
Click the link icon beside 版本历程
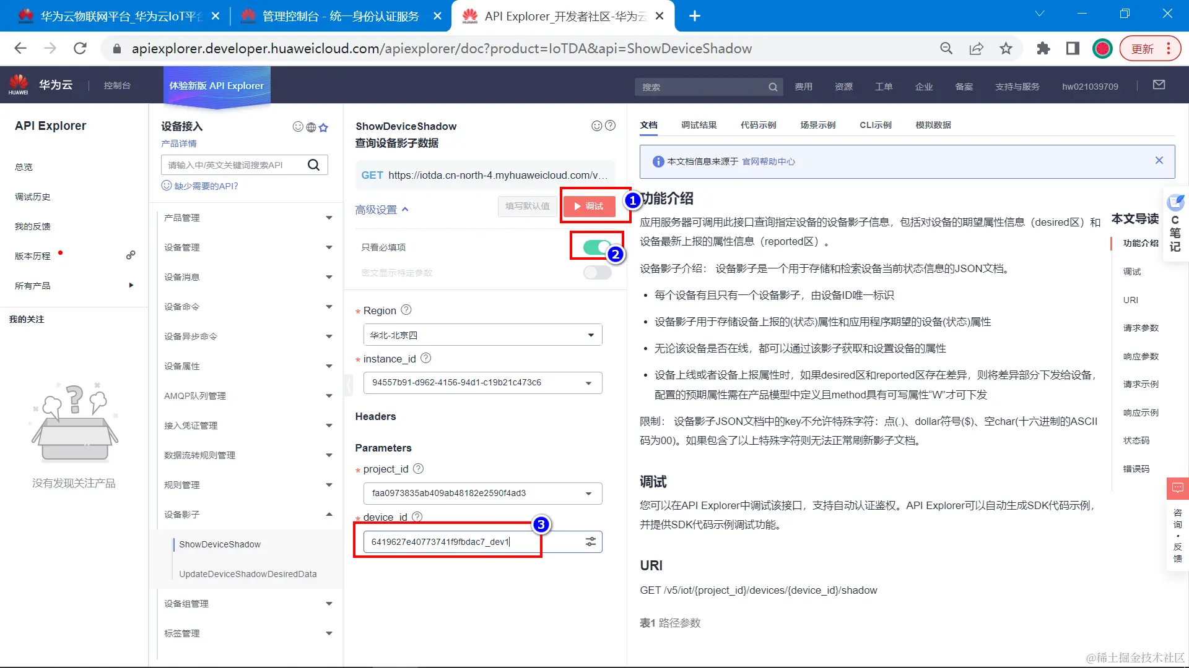click(131, 255)
